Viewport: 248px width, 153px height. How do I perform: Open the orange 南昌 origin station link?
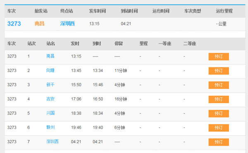tap(39, 24)
